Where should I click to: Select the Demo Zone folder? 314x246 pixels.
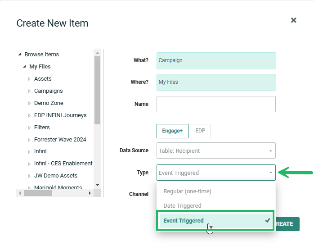[49, 103]
